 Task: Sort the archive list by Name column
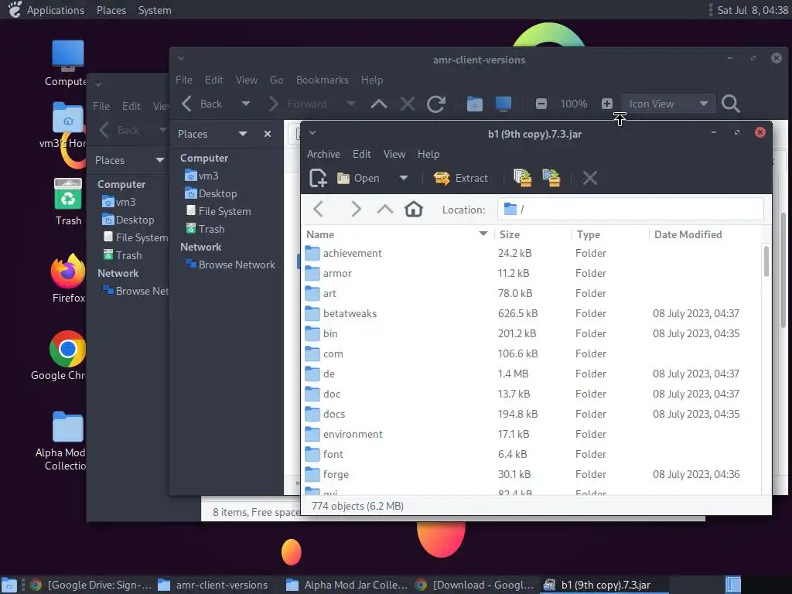click(x=397, y=234)
